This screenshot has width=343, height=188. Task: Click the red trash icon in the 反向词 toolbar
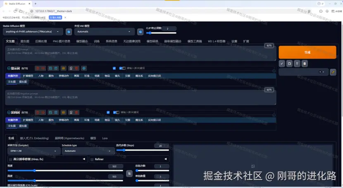coord(76,113)
